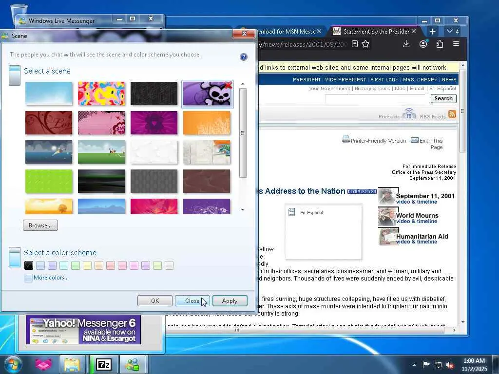Open the Scene dialog help icon
The height and width of the screenshot is (374, 499).
click(244, 57)
